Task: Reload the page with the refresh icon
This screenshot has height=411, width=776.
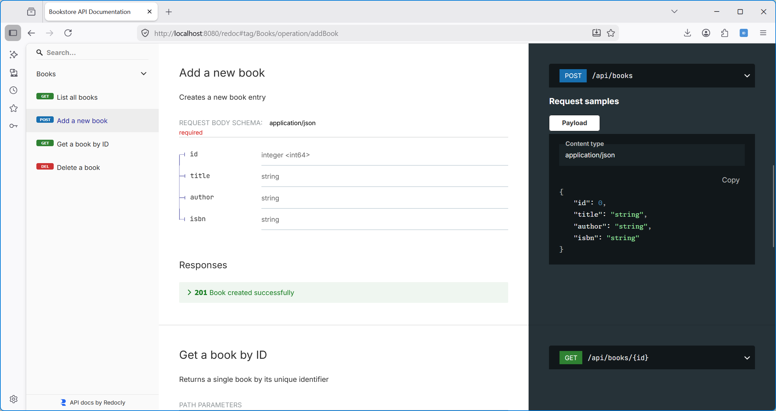Action: (68, 33)
